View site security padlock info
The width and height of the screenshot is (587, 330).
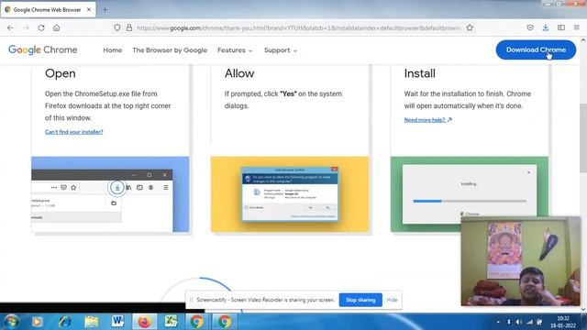[129, 27]
